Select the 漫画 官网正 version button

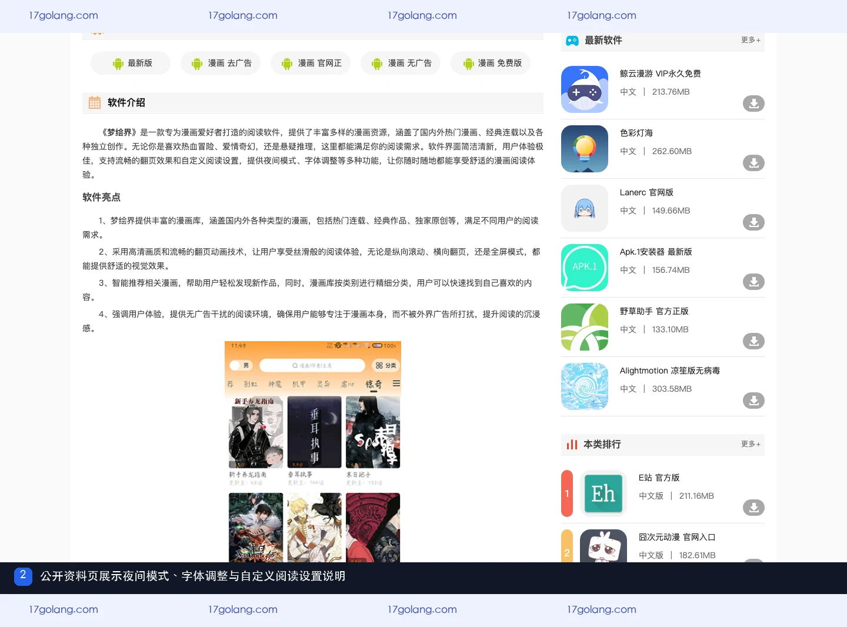pyautogui.click(x=311, y=63)
